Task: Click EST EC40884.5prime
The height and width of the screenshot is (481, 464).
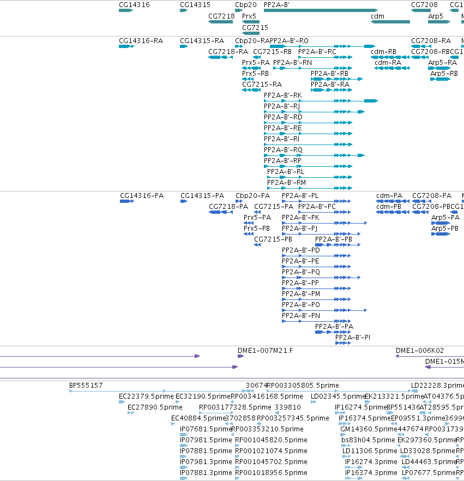Action: [x=198, y=418]
